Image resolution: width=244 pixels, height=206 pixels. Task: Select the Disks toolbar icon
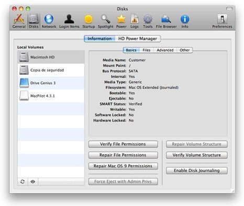point(34,21)
